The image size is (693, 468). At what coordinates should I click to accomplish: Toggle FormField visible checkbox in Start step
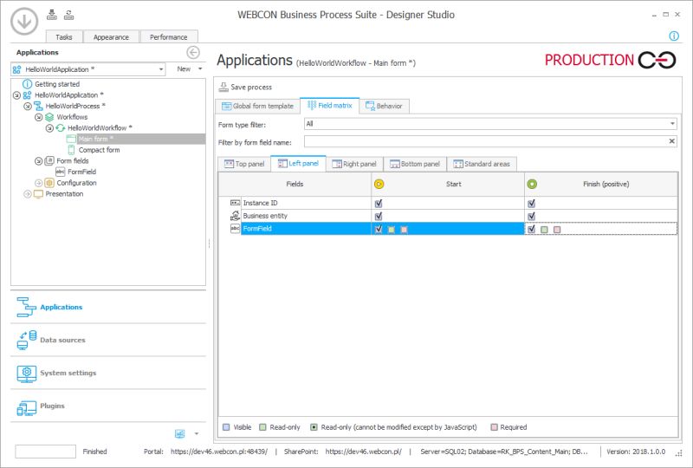coord(379,229)
